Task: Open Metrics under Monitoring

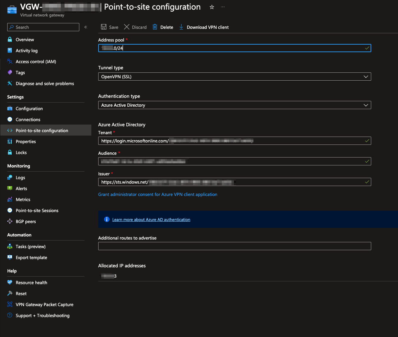Action: pyautogui.click(x=23, y=200)
